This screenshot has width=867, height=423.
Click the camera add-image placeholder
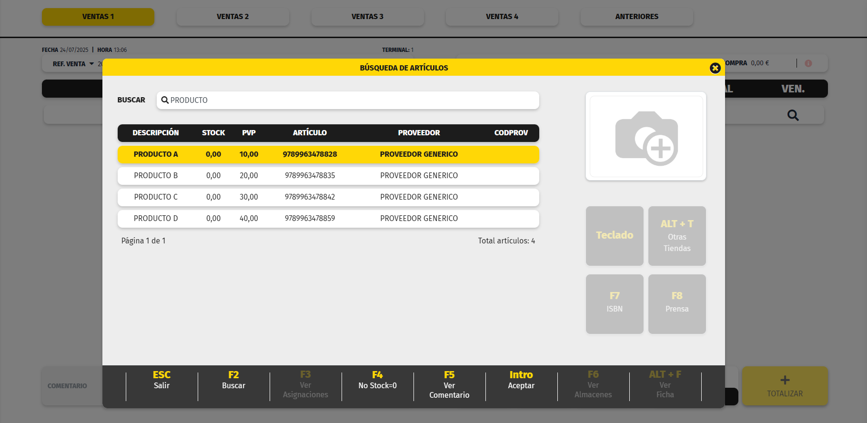click(646, 137)
